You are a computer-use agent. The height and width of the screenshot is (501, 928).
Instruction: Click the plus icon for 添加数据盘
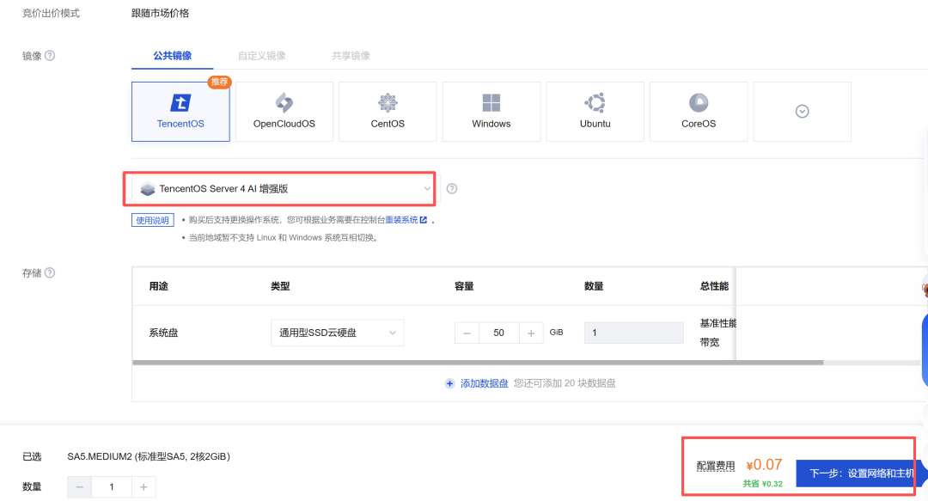449,384
